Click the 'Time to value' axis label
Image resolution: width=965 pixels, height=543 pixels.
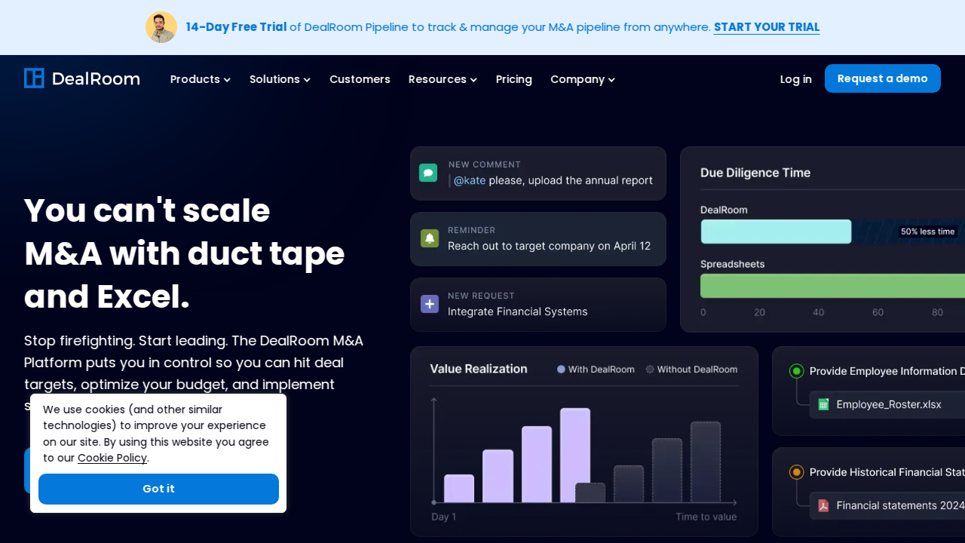tap(706, 517)
